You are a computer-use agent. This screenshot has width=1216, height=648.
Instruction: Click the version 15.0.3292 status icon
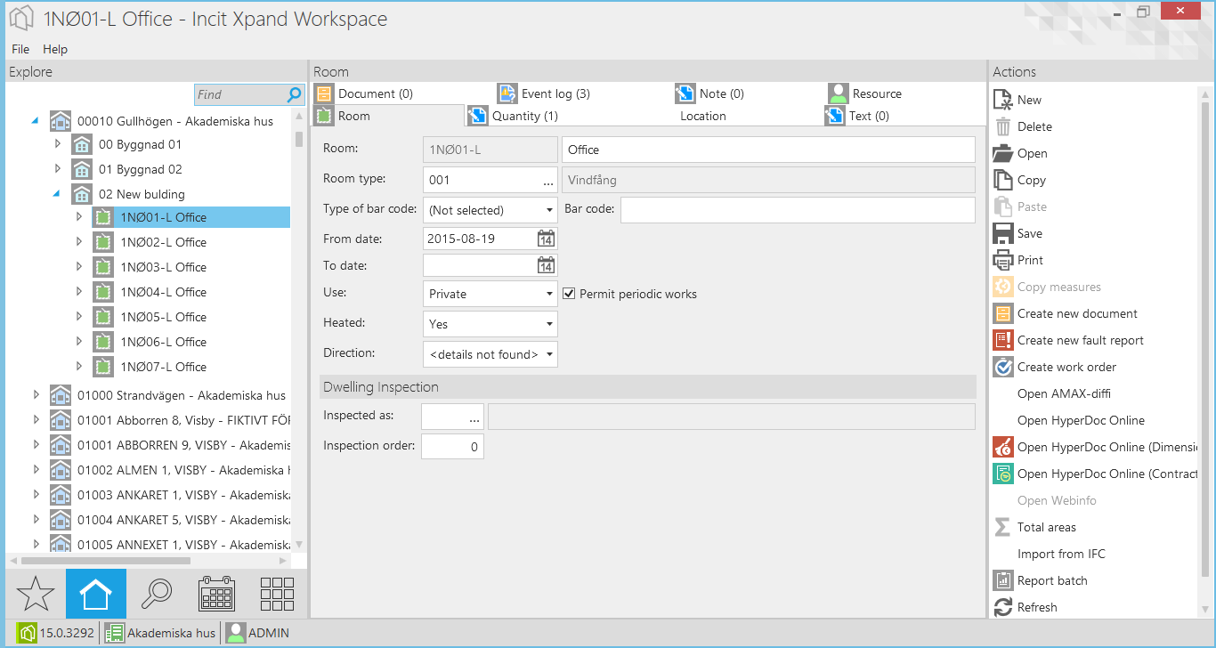click(x=27, y=633)
